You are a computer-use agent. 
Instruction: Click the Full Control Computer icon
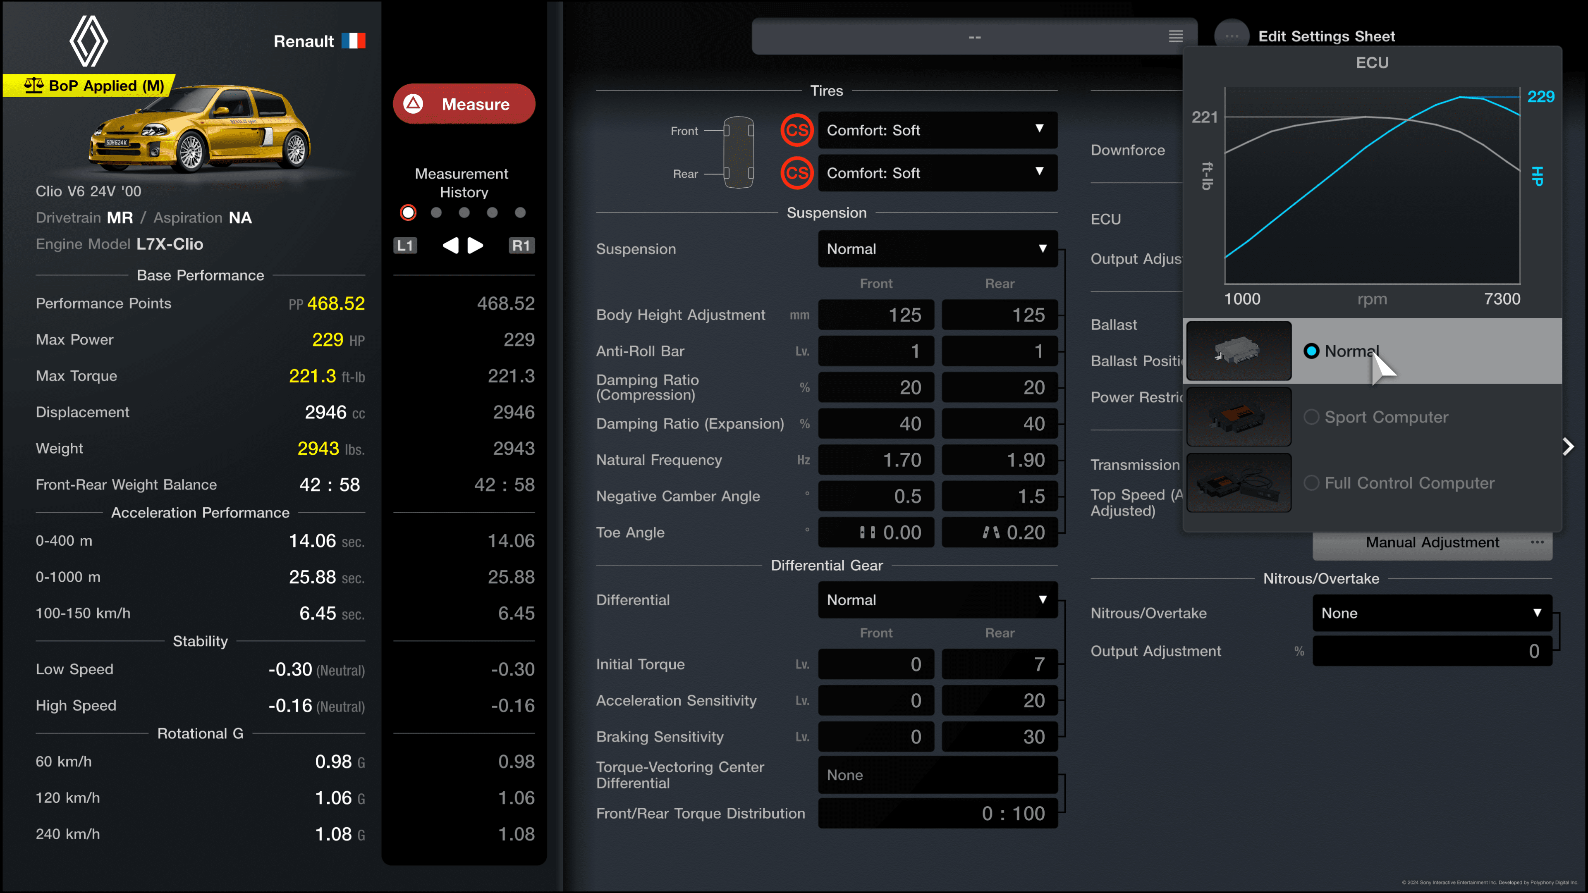(x=1238, y=482)
